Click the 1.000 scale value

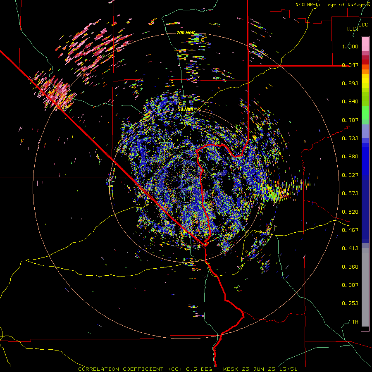click(350, 46)
